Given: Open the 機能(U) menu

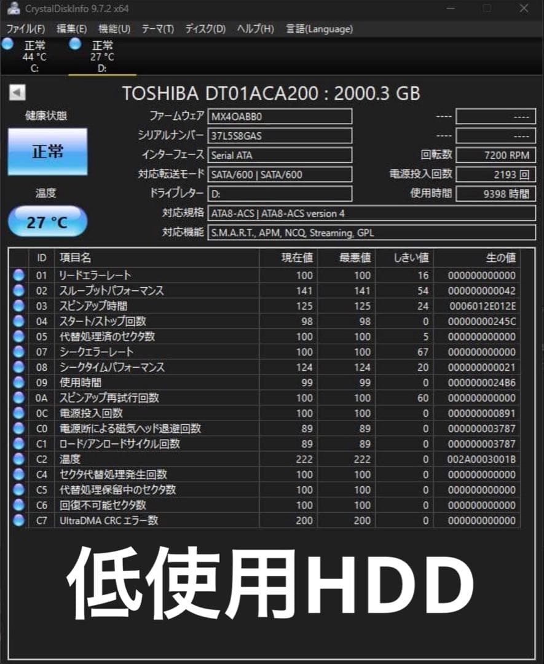Looking at the screenshot, I should (114, 29).
